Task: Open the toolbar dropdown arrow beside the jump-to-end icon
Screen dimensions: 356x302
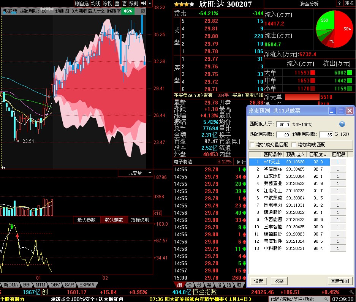Action: coord(150,3)
